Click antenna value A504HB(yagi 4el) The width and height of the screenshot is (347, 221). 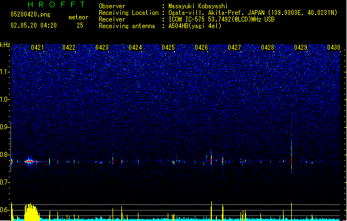click(195, 26)
